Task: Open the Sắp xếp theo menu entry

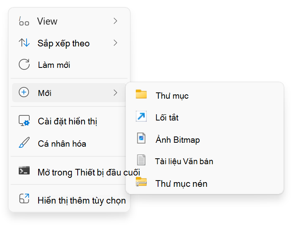Action: click(x=69, y=43)
